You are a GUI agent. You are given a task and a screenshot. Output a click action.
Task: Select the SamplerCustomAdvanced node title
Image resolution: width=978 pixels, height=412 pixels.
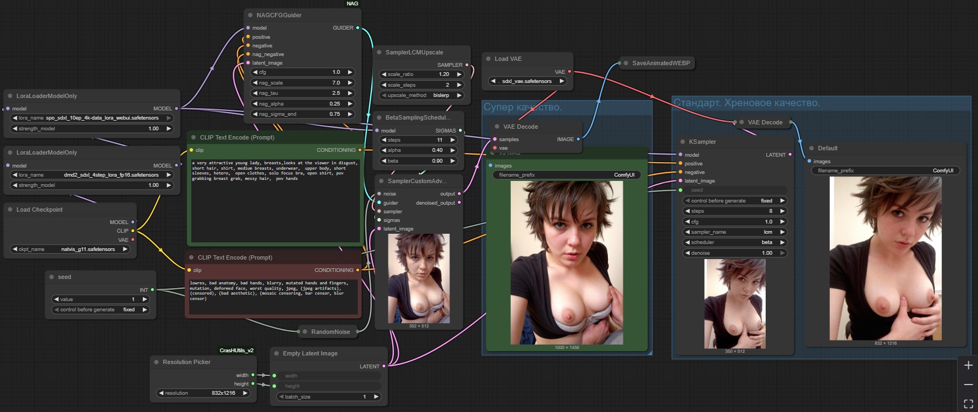click(417, 181)
